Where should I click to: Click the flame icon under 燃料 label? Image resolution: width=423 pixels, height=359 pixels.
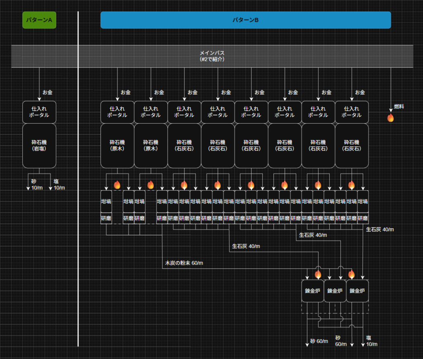coord(390,118)
